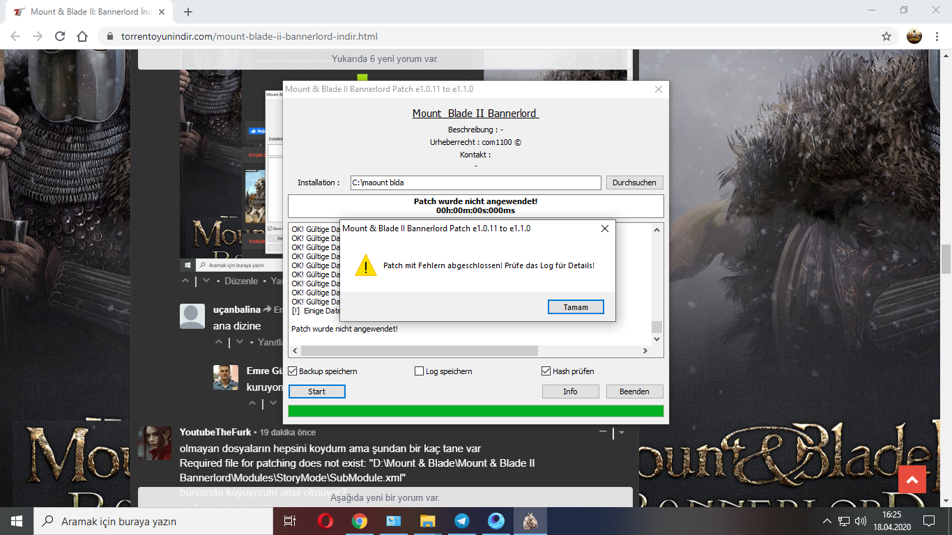Click the Durchsuchen browse button
Image resolution: width=952 pixels, height=535 pixels.
(x=634, y=183)
